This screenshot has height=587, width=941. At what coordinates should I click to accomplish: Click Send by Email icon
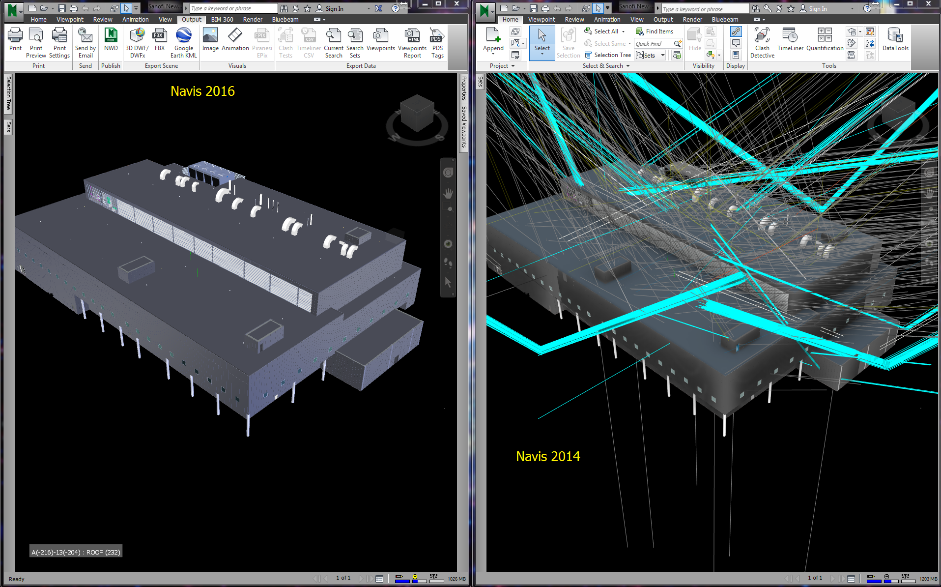[86, 43]
